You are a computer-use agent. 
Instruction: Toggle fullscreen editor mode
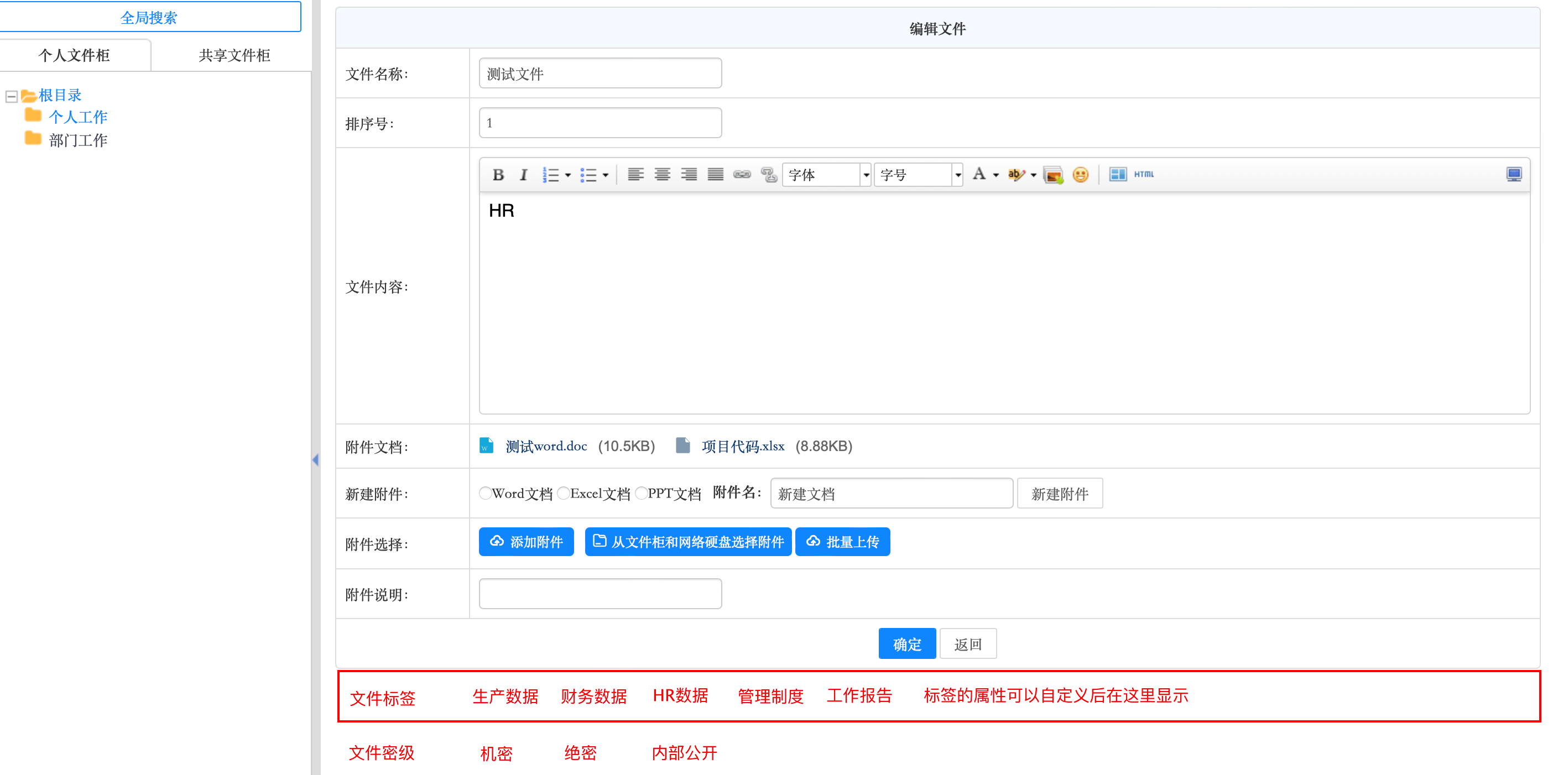[x=1514, y=175]
